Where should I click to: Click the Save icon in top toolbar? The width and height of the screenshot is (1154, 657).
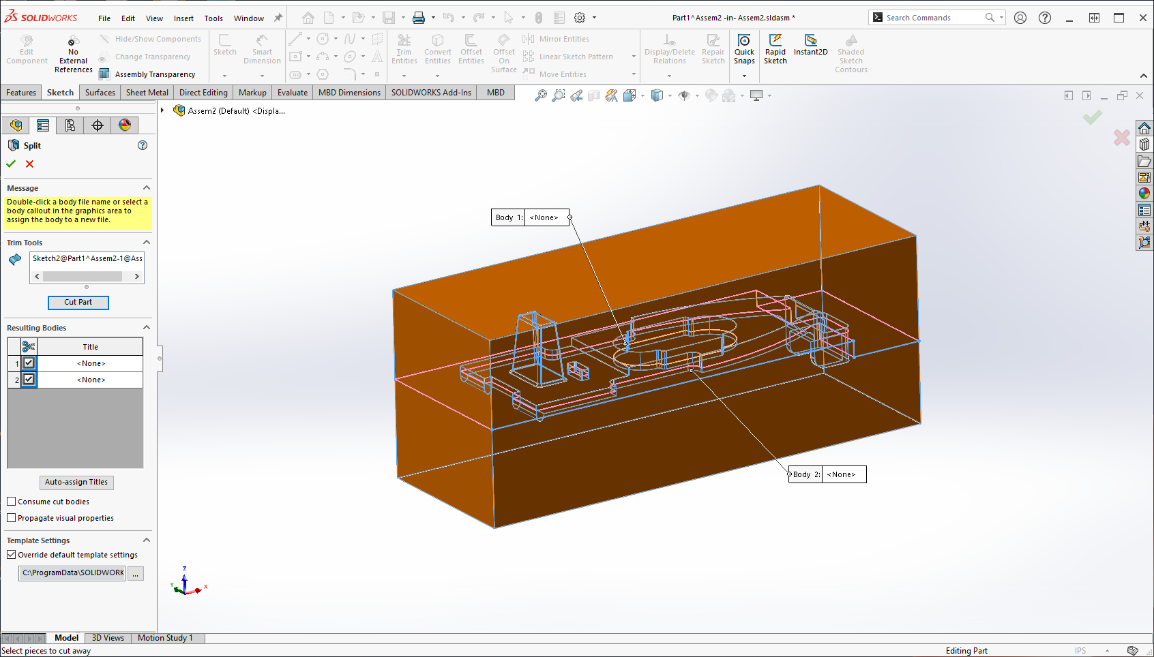[x=389, y=18]
